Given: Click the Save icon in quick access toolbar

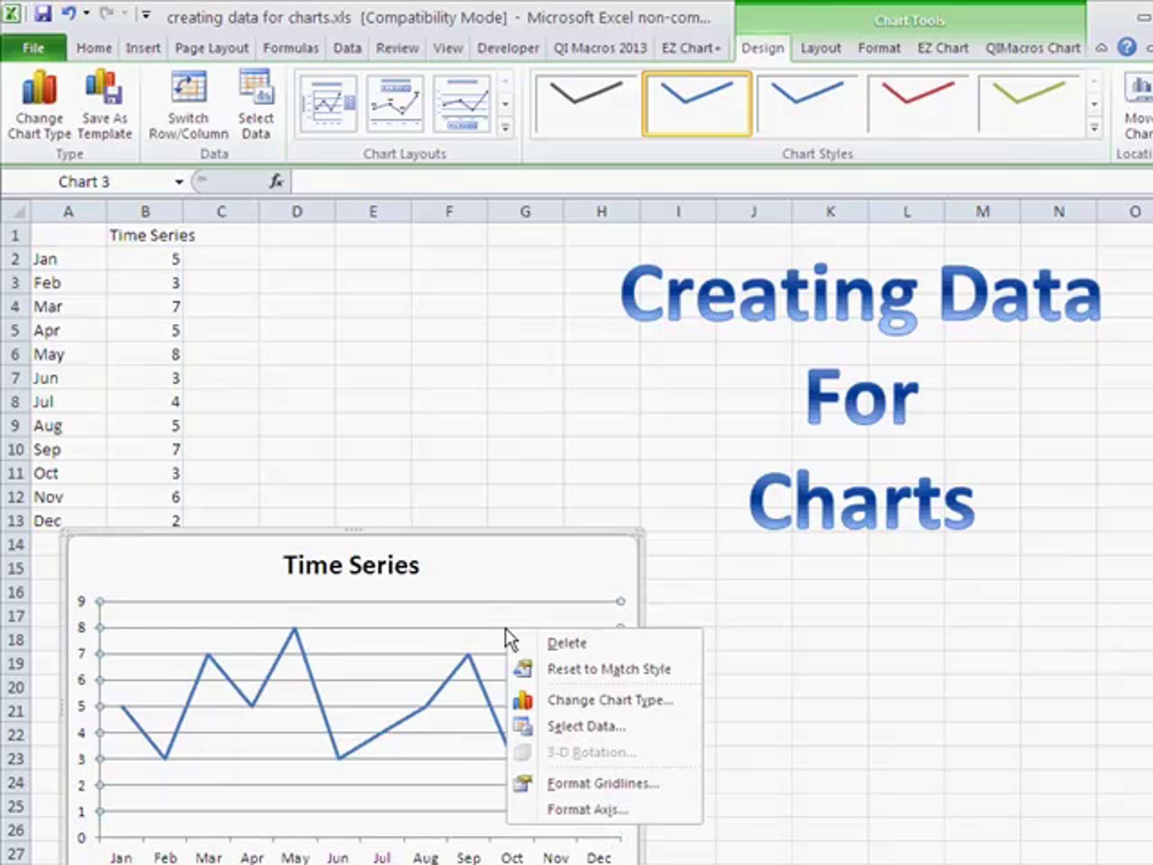Looking at the screenshot, I should pos(43,14).
